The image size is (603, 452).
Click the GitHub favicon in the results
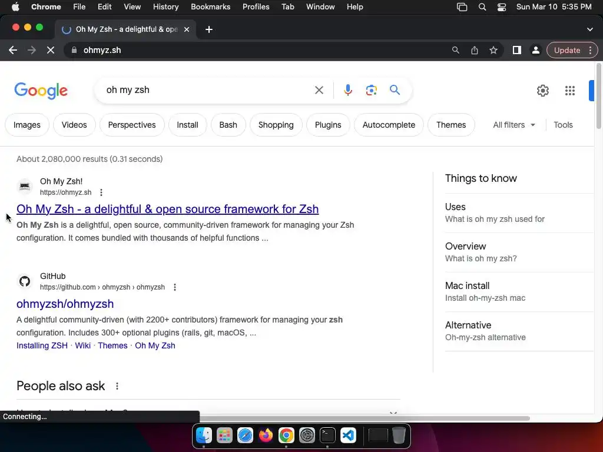[x=25, y=281]
